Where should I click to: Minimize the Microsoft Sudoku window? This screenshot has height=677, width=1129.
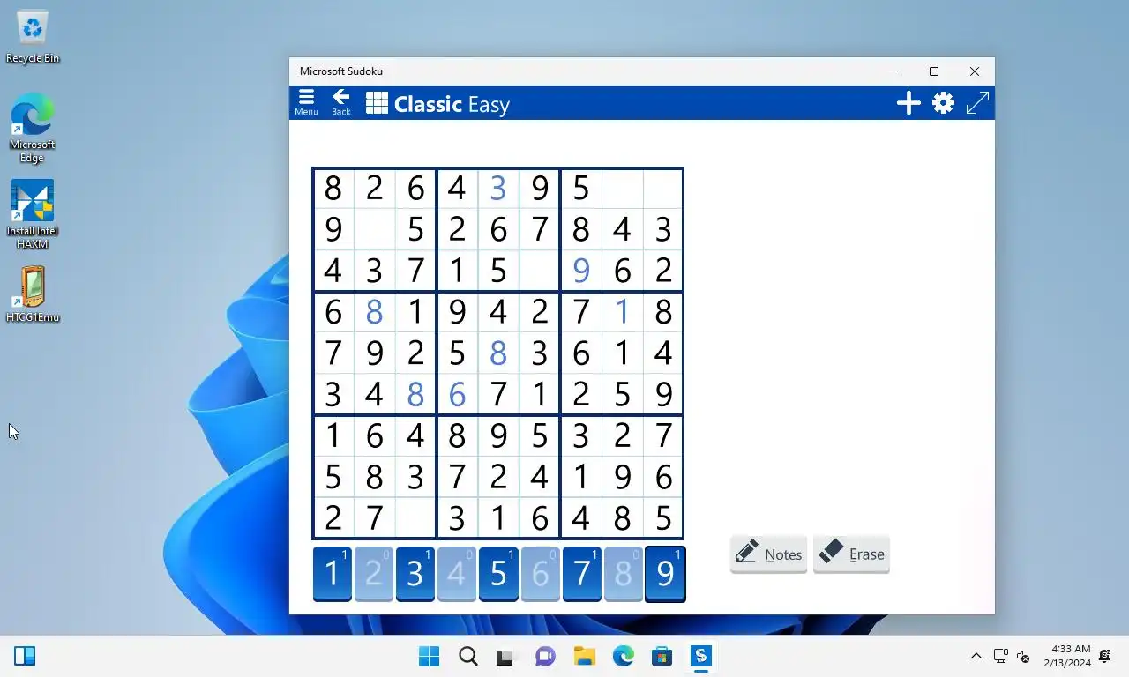[893, 71]
